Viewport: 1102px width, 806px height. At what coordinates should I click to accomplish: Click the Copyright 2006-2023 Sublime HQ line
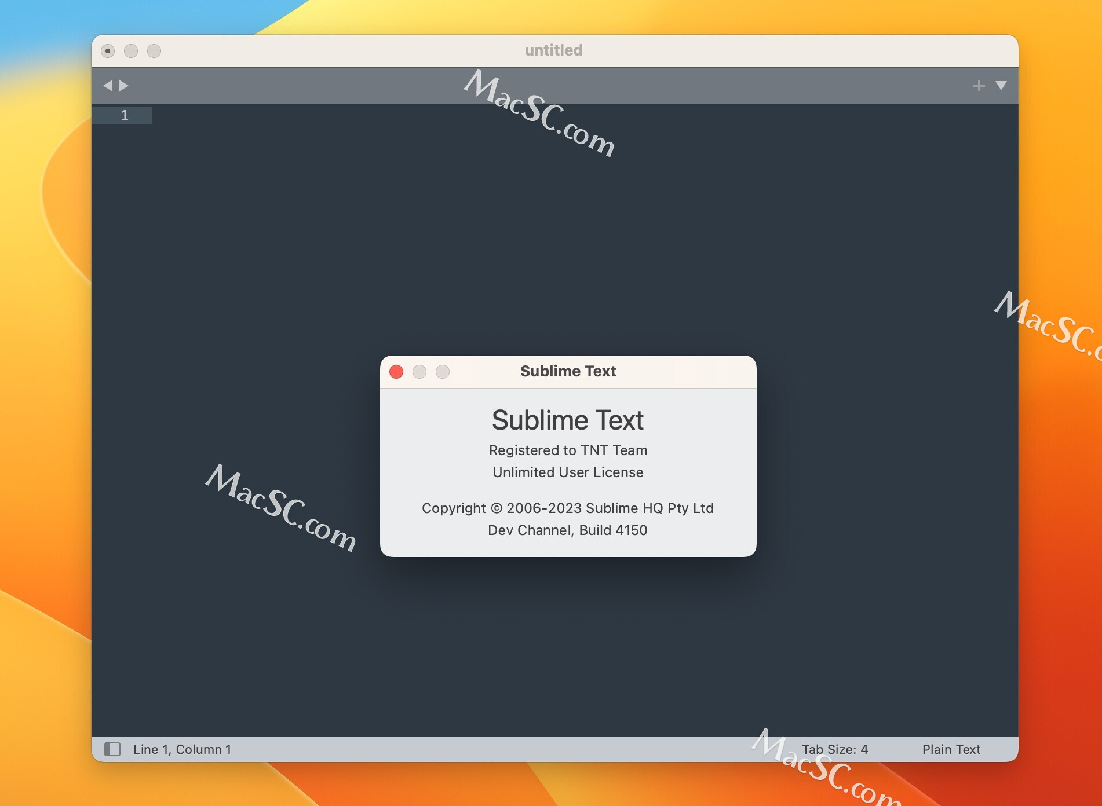click(568, 508)
